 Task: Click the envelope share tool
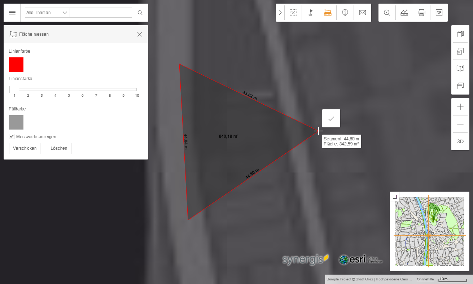click(x=362, y=12)
